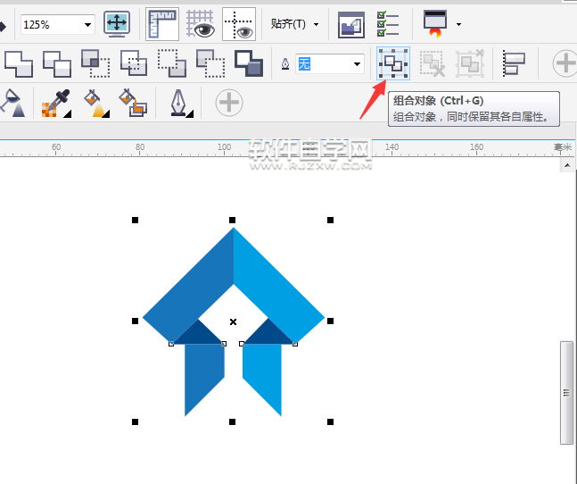Click the Trim shapes icon
This screenshot has height=484, width=577.
(57, 63)
